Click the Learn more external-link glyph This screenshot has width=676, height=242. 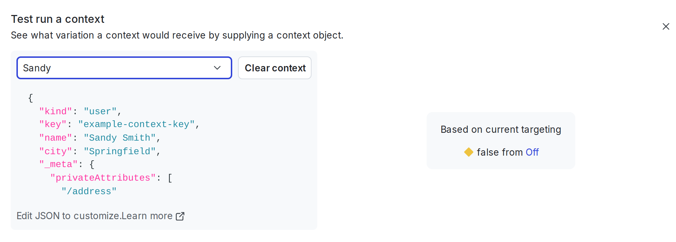click(180, 216)
